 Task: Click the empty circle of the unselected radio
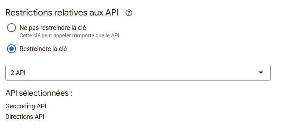11,28
